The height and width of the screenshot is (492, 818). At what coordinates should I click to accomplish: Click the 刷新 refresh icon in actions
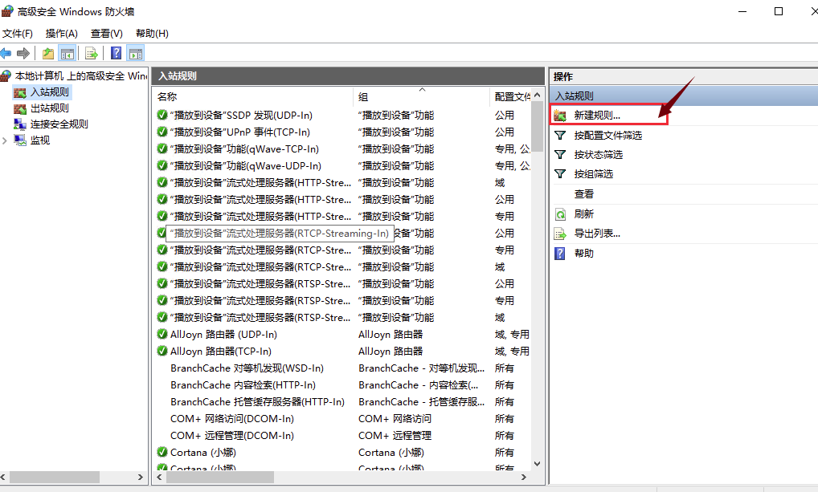[560, 214]
